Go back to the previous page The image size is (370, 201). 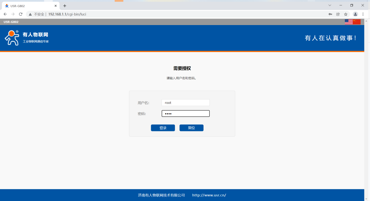click(x=5, y=14)
